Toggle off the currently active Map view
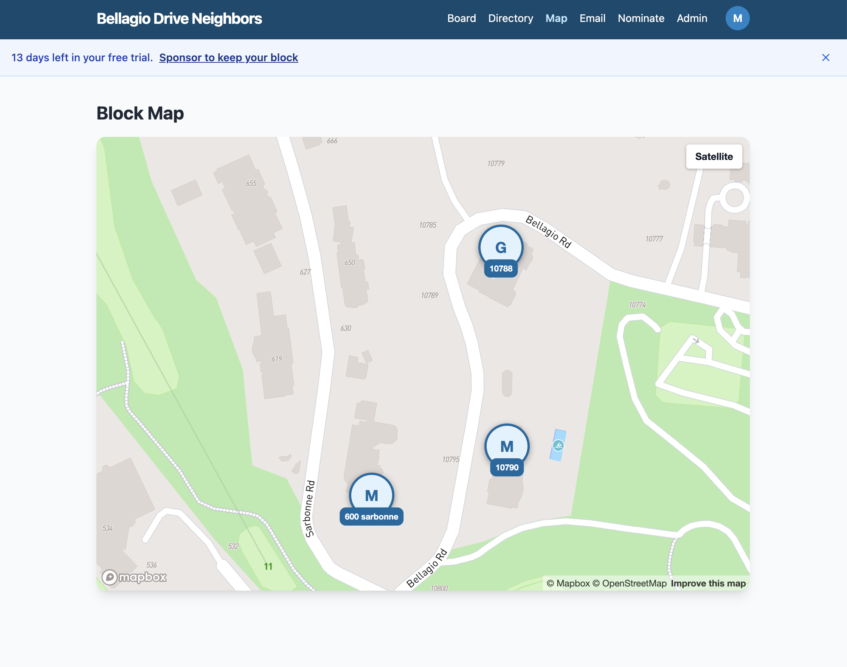This screenshot has width=847, height=667. click(557, 18)
